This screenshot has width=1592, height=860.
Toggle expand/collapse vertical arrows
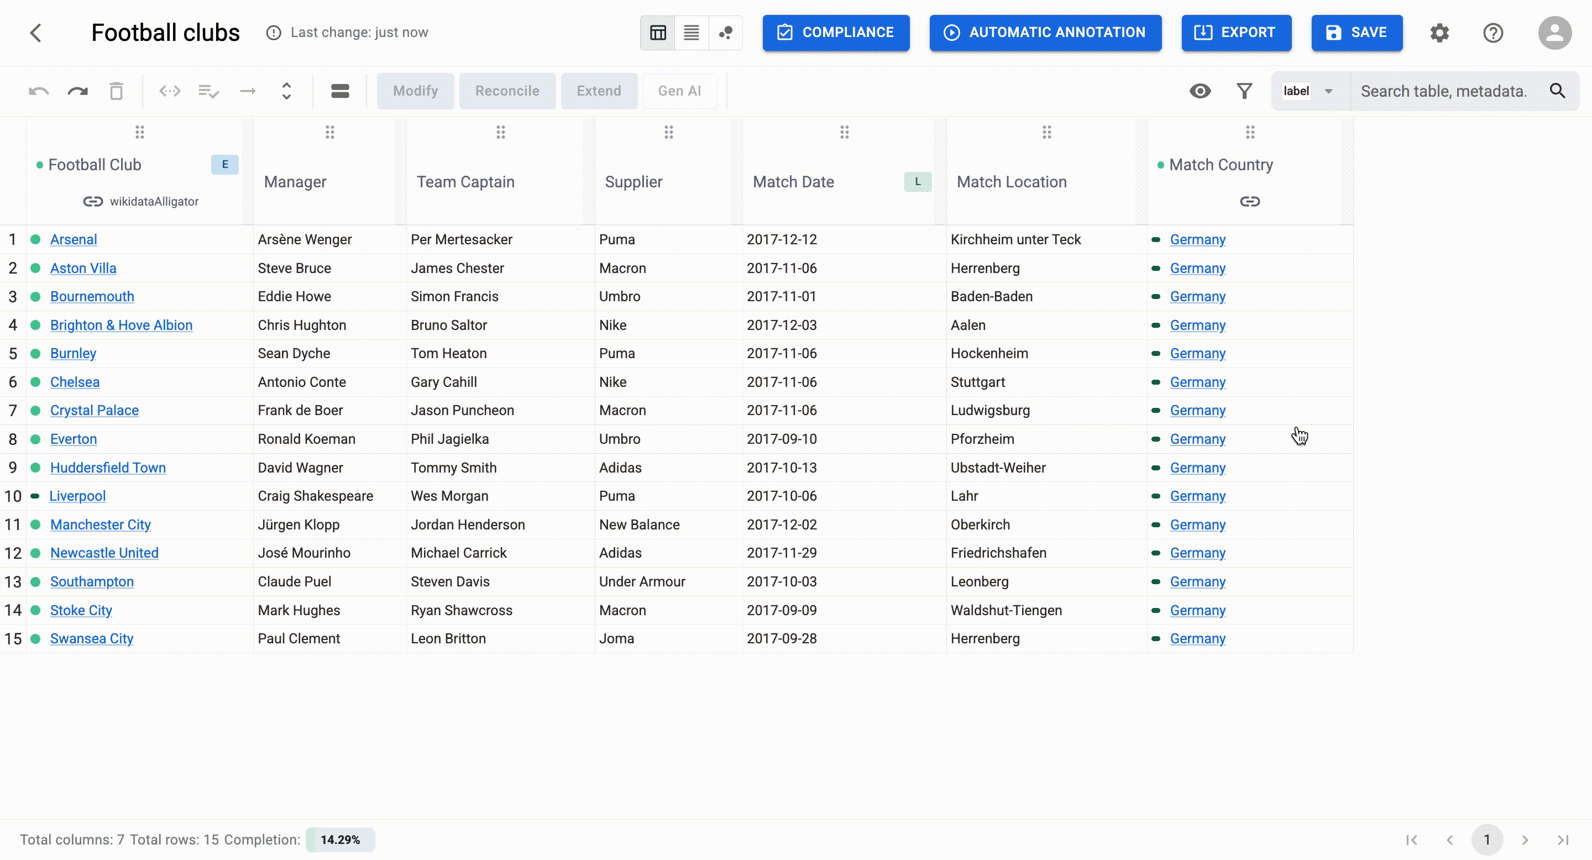(286, 91)
